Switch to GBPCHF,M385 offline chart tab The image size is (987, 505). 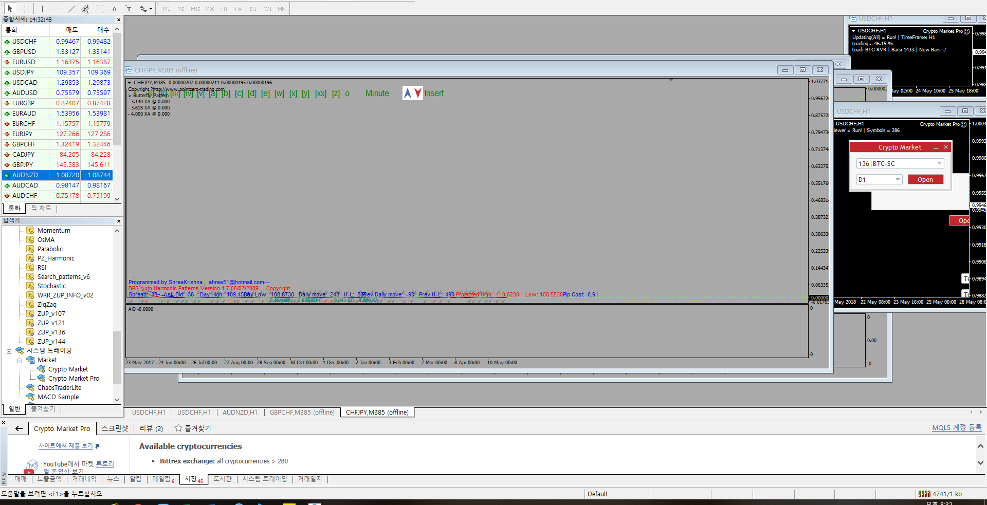[x=302, y=413]
